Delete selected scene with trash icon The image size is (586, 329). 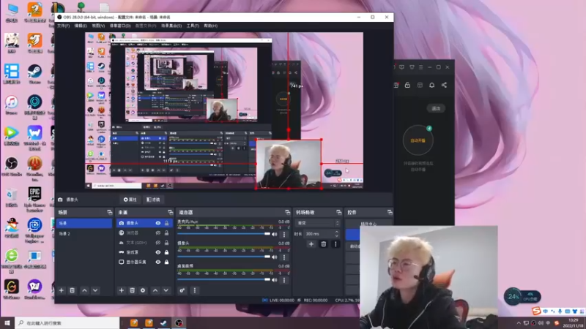tap(72, 290)
